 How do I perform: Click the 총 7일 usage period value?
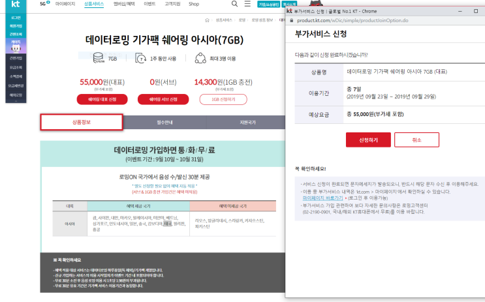point(354,89)
